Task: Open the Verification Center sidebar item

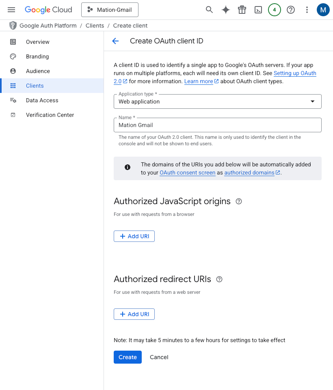Action: pos(52,115)
